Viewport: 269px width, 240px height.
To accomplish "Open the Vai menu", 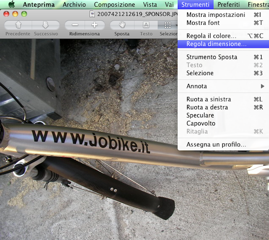I will click(169, 5).
